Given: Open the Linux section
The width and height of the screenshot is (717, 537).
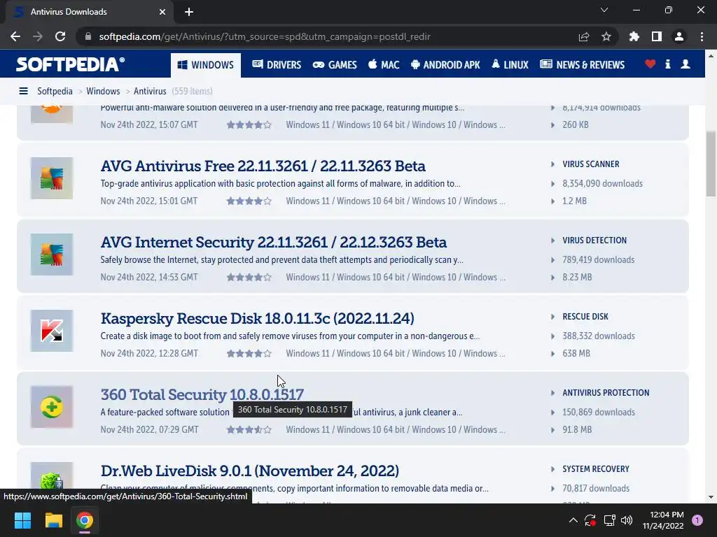Looking at the screenshot, I should pos(510,65).
